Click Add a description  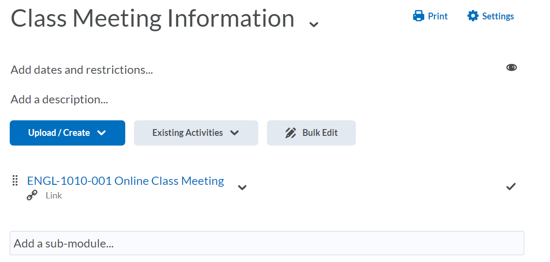(x=59, y=100)
